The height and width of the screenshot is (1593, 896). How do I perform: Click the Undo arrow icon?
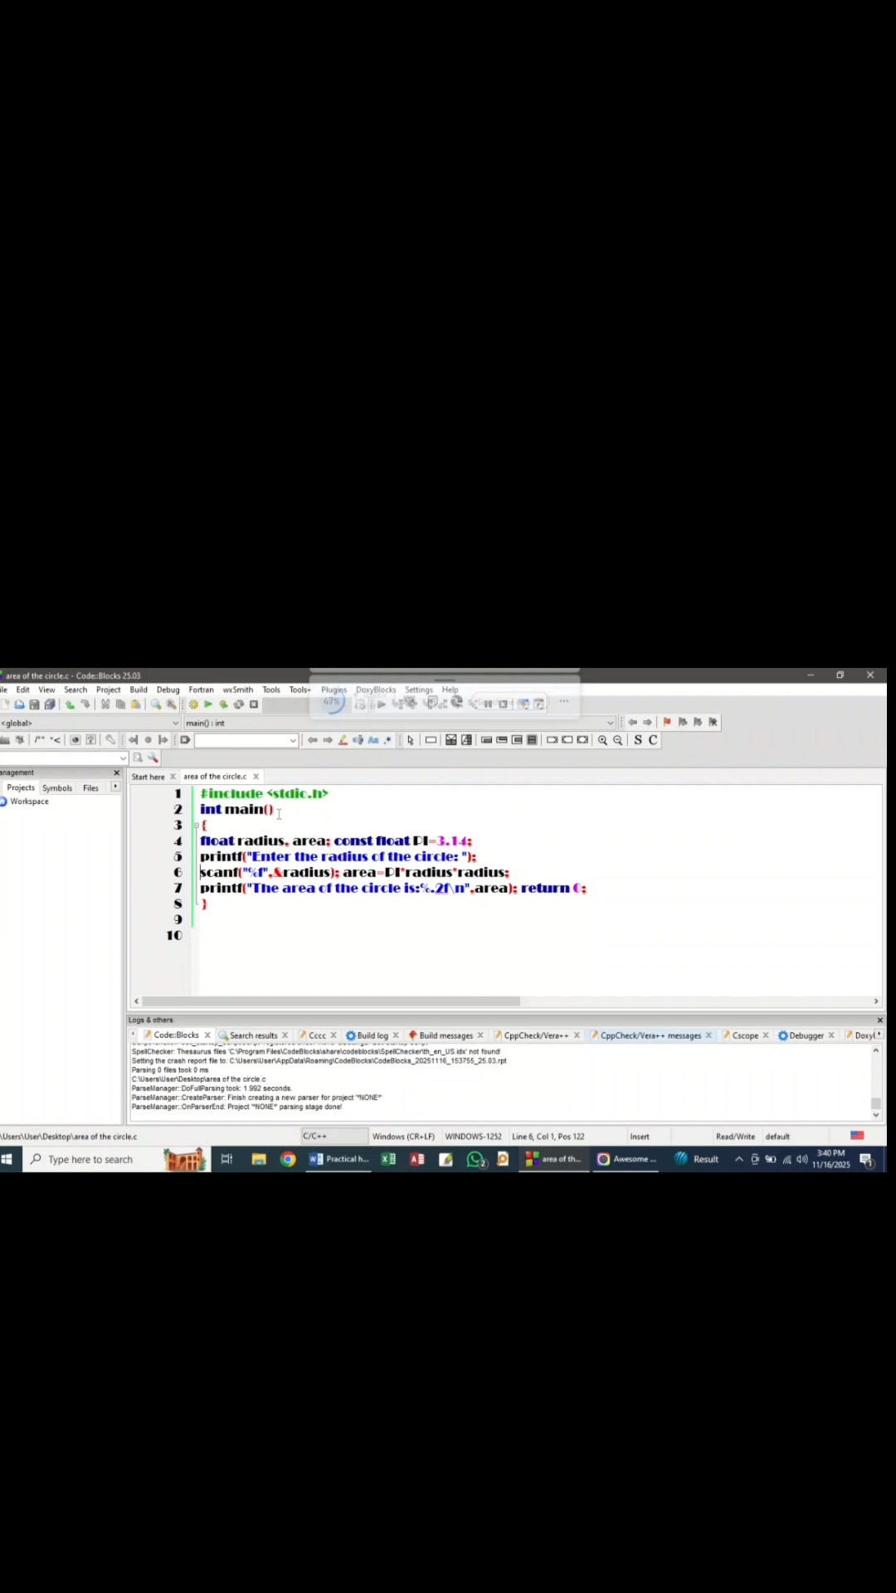(x=70, y=704)
